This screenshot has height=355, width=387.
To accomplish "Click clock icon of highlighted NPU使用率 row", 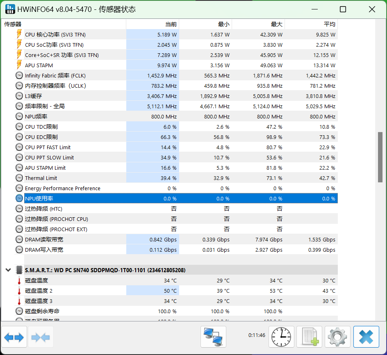I will click(x=19, y=198).
